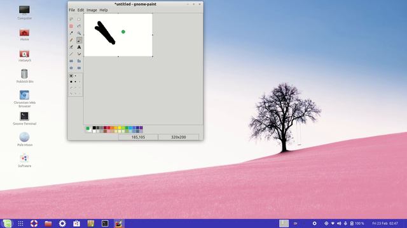Open the terminal icon in the taskbar
407x228 pixels.
click(x=105, y=224)
